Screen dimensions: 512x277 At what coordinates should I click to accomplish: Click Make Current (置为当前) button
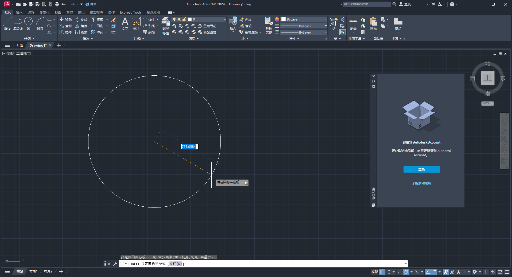(x=207, y=26)
